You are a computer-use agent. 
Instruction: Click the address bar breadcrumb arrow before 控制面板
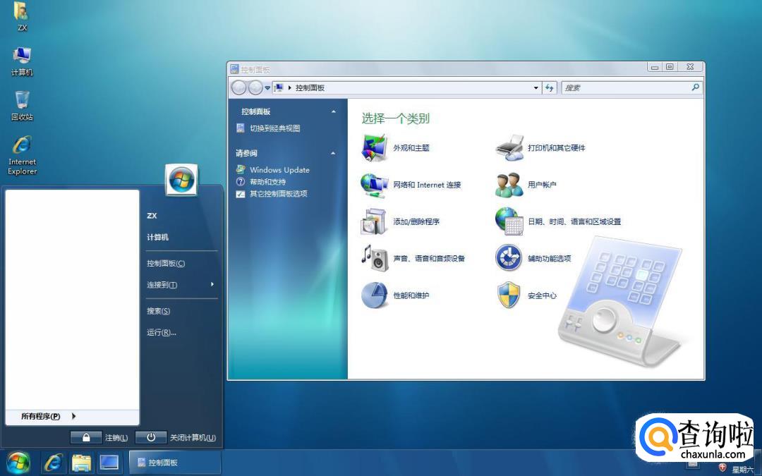290,88
